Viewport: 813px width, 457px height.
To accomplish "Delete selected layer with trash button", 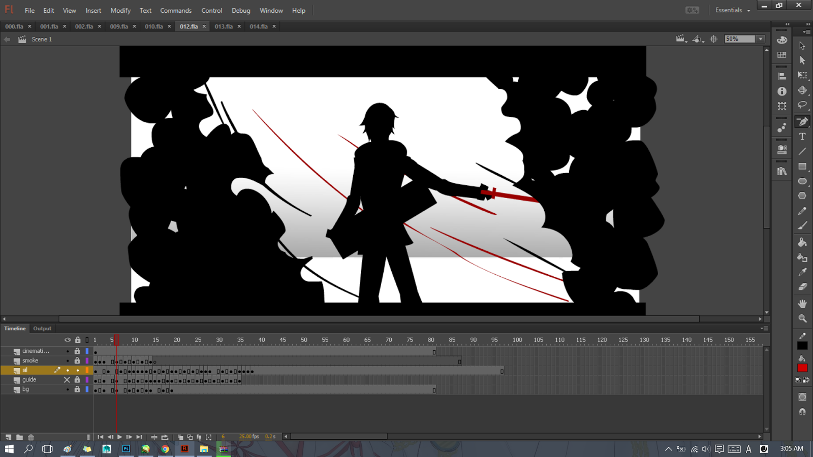I will click(x=32, y=437).
